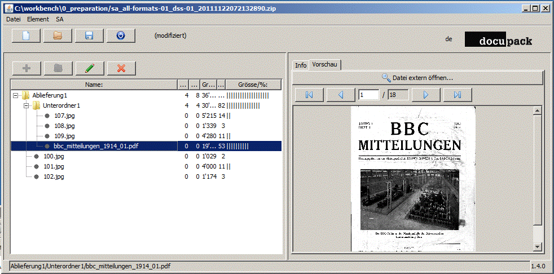Click the blue power icon button
554x274 pixels.
click(x=121, y=36)
